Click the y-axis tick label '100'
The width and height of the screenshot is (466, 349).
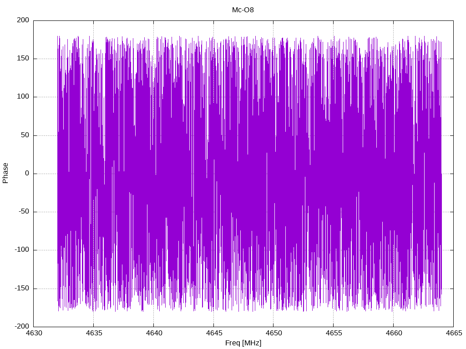(x=23, y=97)
